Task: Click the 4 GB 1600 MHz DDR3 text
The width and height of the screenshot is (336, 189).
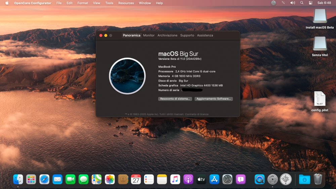Action: pyautogui.click(x=186, y=76)
